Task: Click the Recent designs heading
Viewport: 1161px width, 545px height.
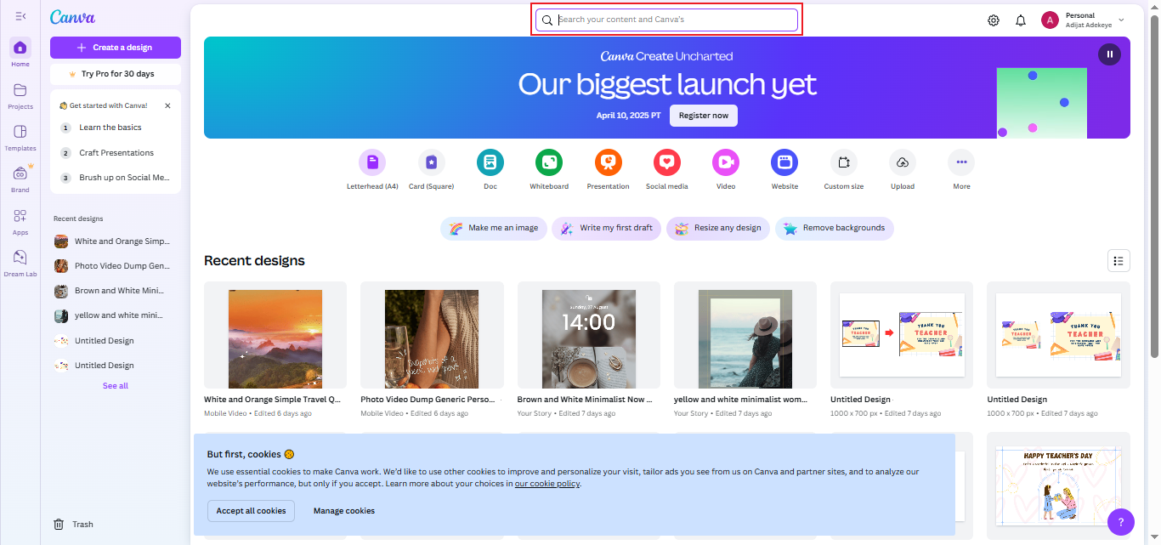Action: pyautogui.click(x=254, y=261)
